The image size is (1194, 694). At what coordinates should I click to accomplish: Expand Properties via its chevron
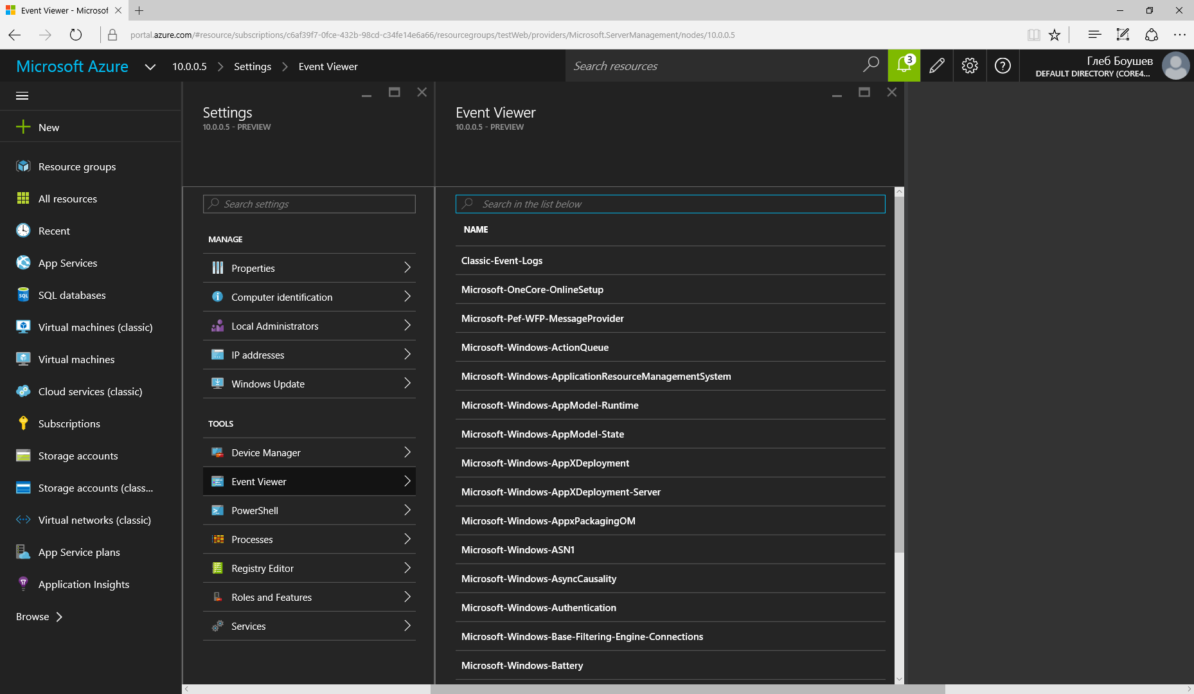[x=407, y=267]
